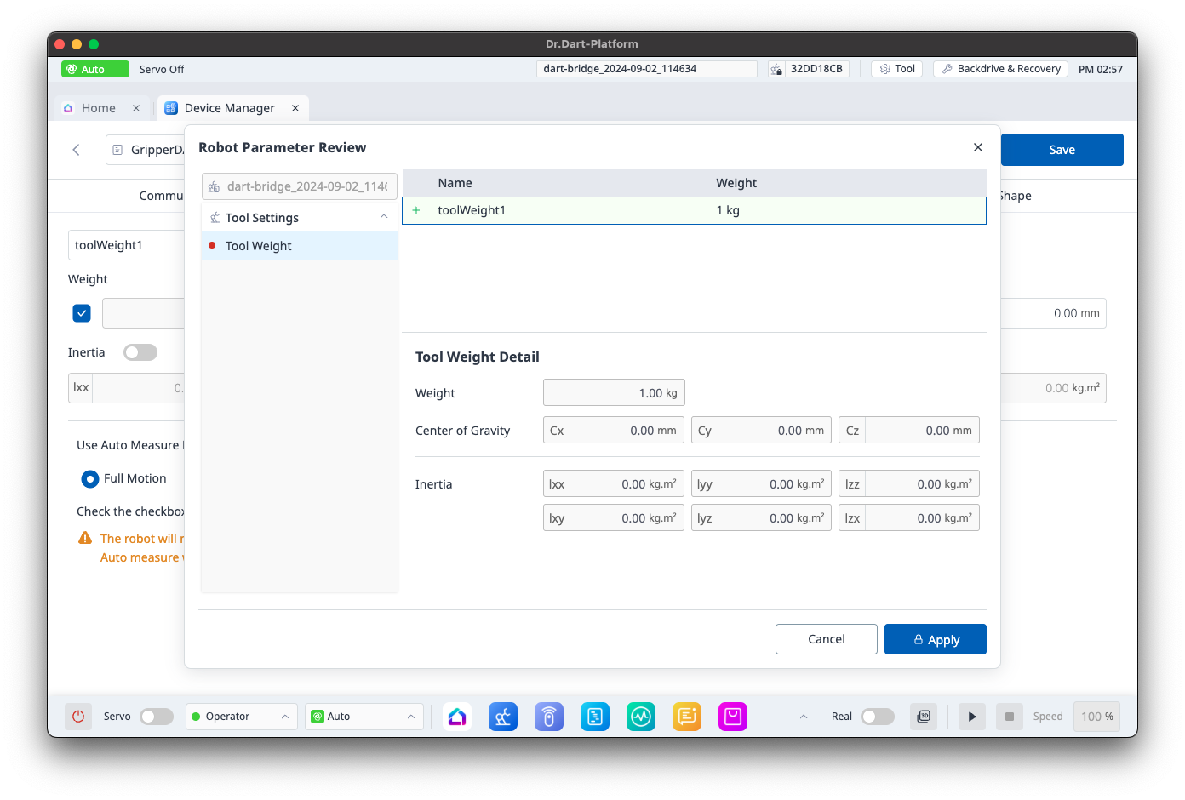Open the orange note module icon
This screenshot has height=800, width=1185.
point(687,717)
